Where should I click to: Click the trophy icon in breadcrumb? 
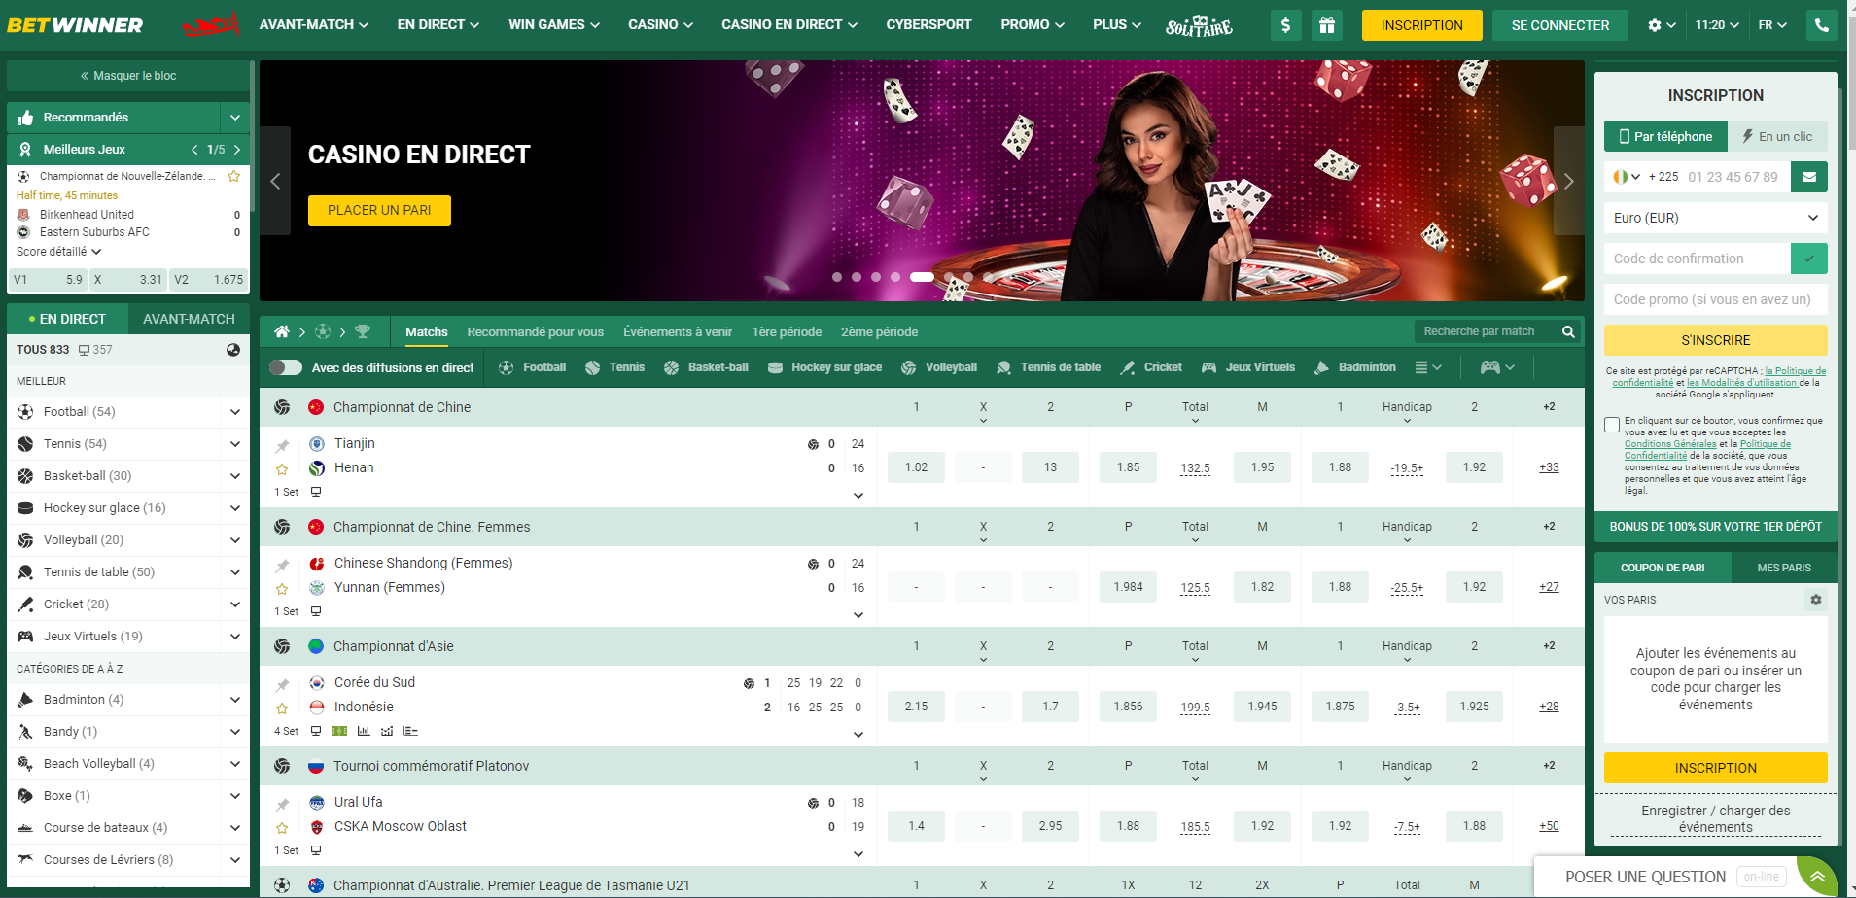(363, 331)
